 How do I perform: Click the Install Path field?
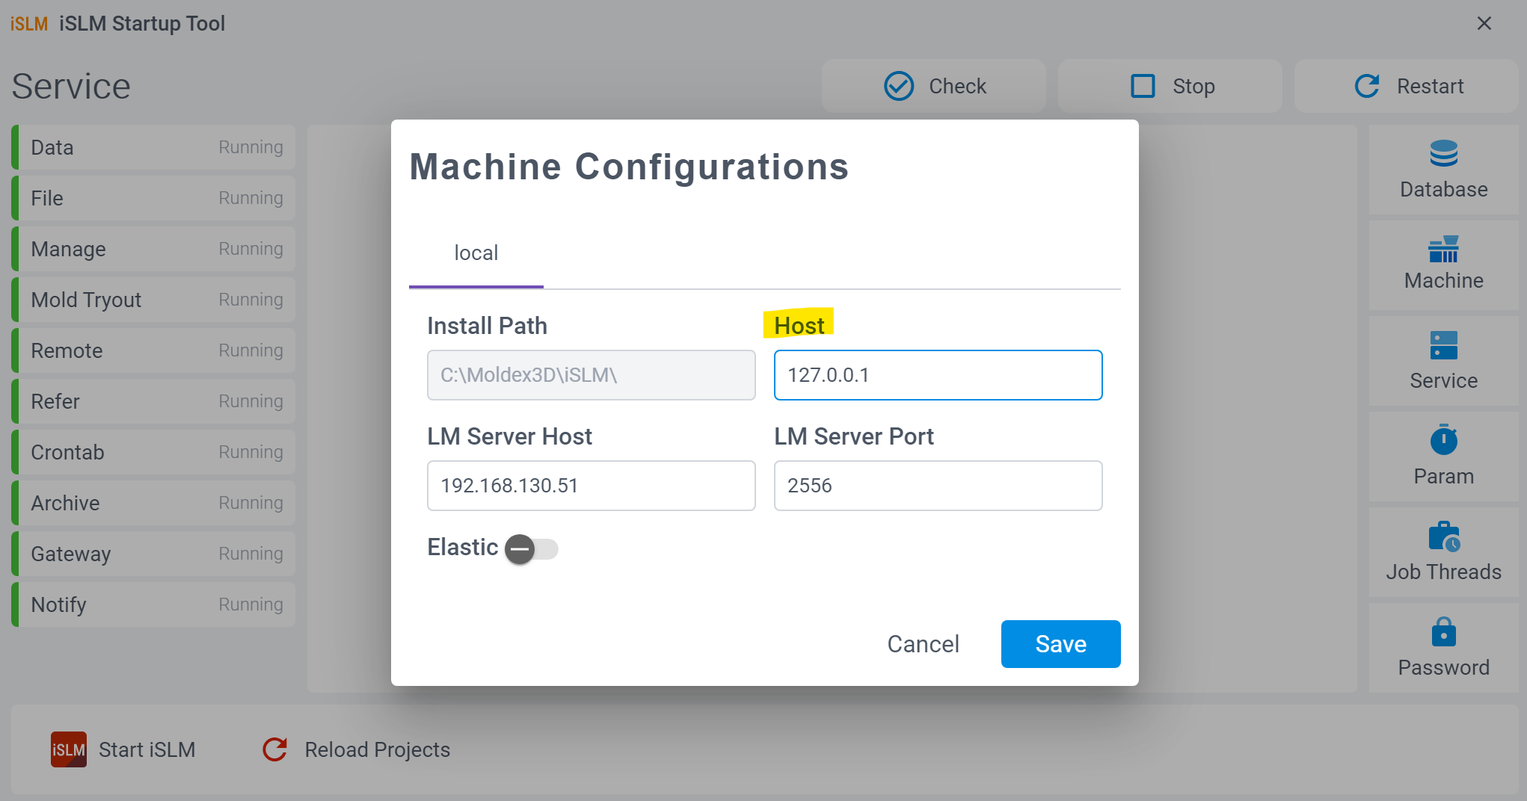click(x=591, y=375)
